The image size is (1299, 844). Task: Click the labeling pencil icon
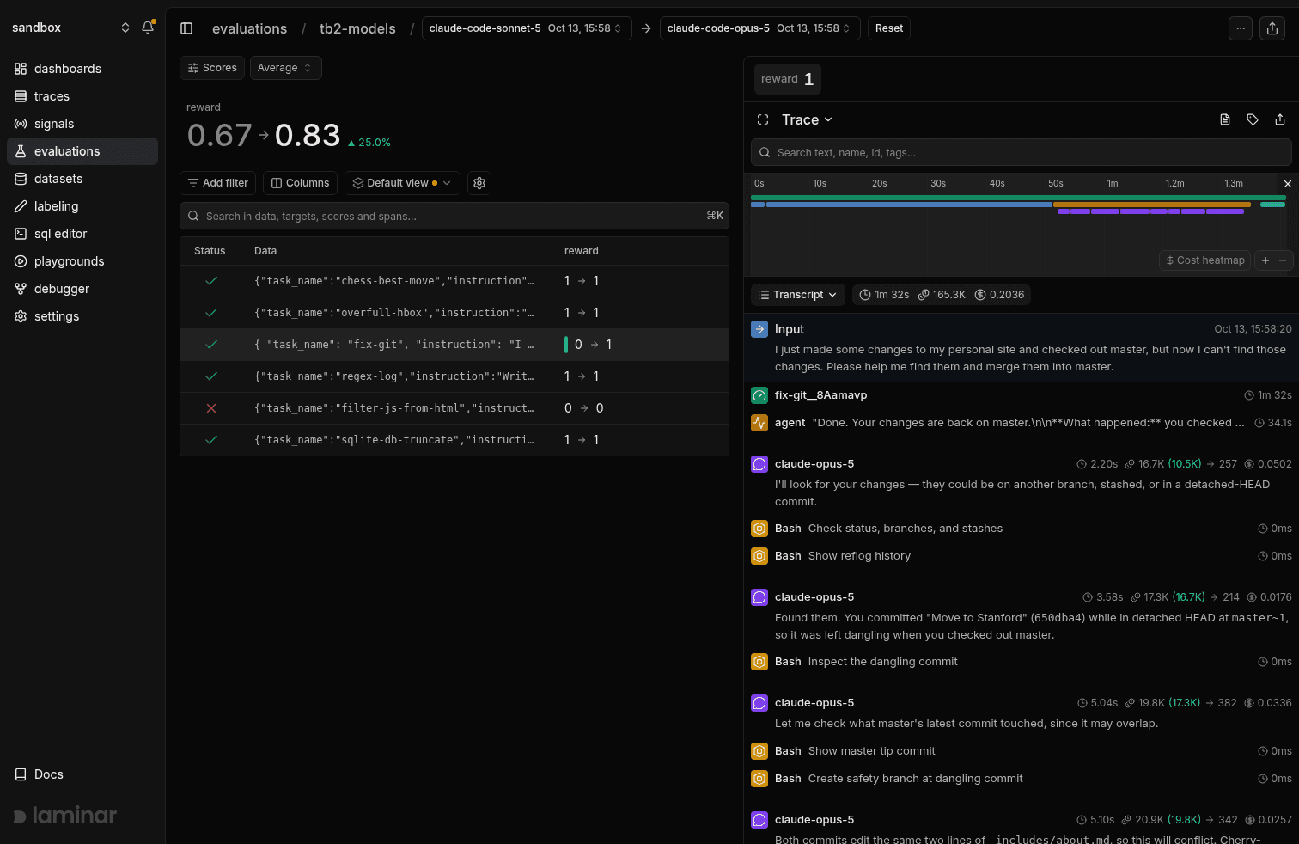pos(21,206)
